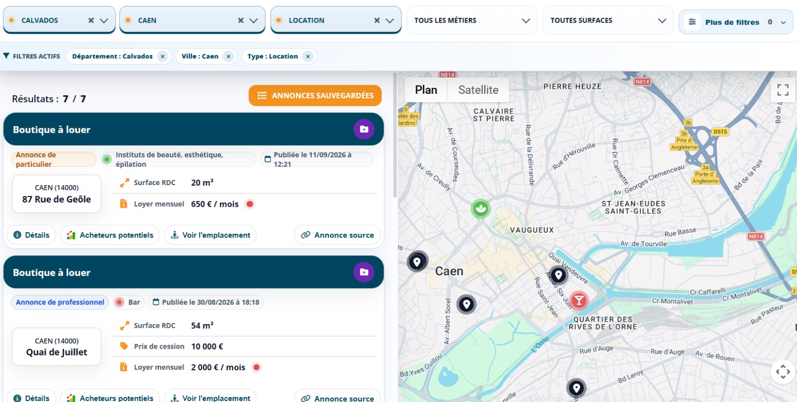Viewport: 797px width, 402px height.
Task: Open Détails for 87 Rue de Geôle
Action: (x=31, y=235)
